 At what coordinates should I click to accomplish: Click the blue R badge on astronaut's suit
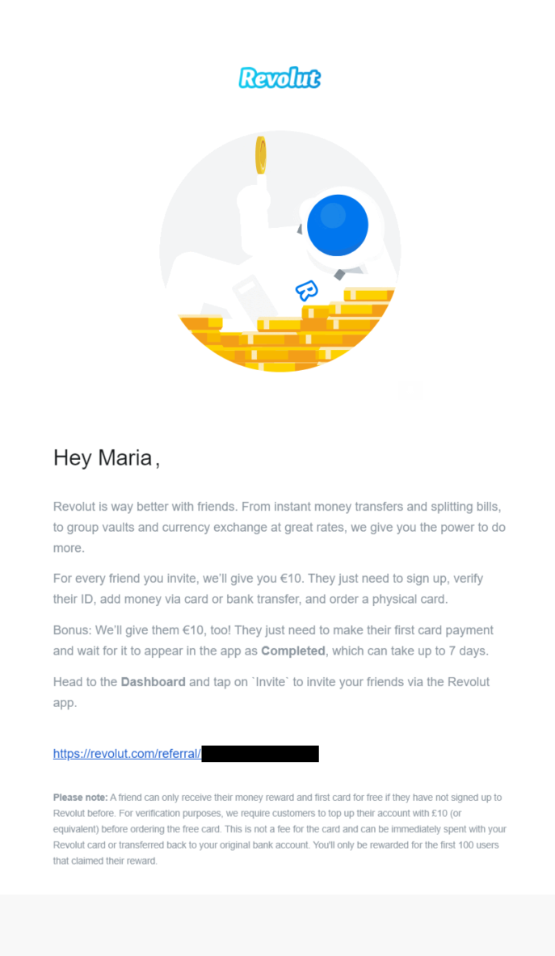click(x=306, y=290)
